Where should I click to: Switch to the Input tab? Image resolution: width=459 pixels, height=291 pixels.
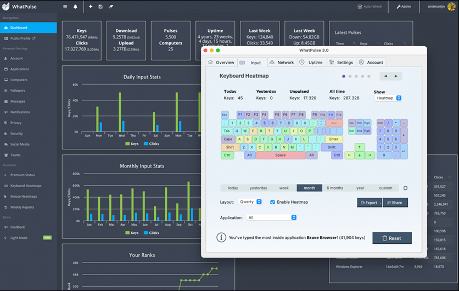(x=252, y=63)
